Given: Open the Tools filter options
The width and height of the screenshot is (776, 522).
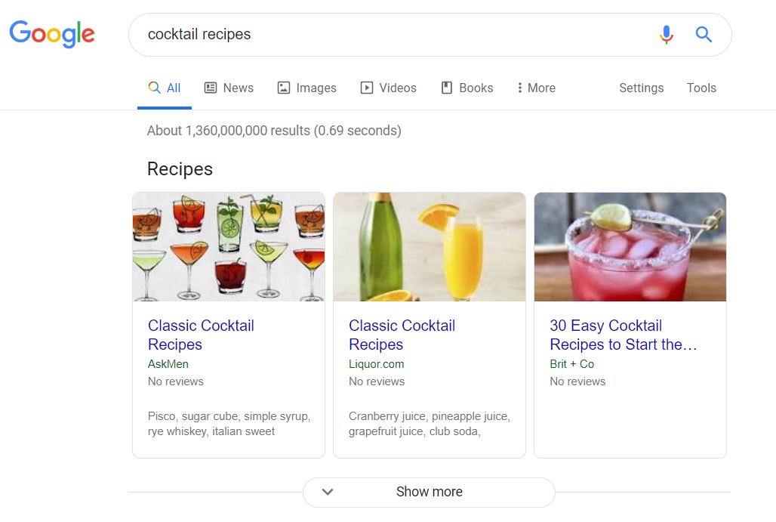Looking at the screenshot, I should tap(701, 88).
